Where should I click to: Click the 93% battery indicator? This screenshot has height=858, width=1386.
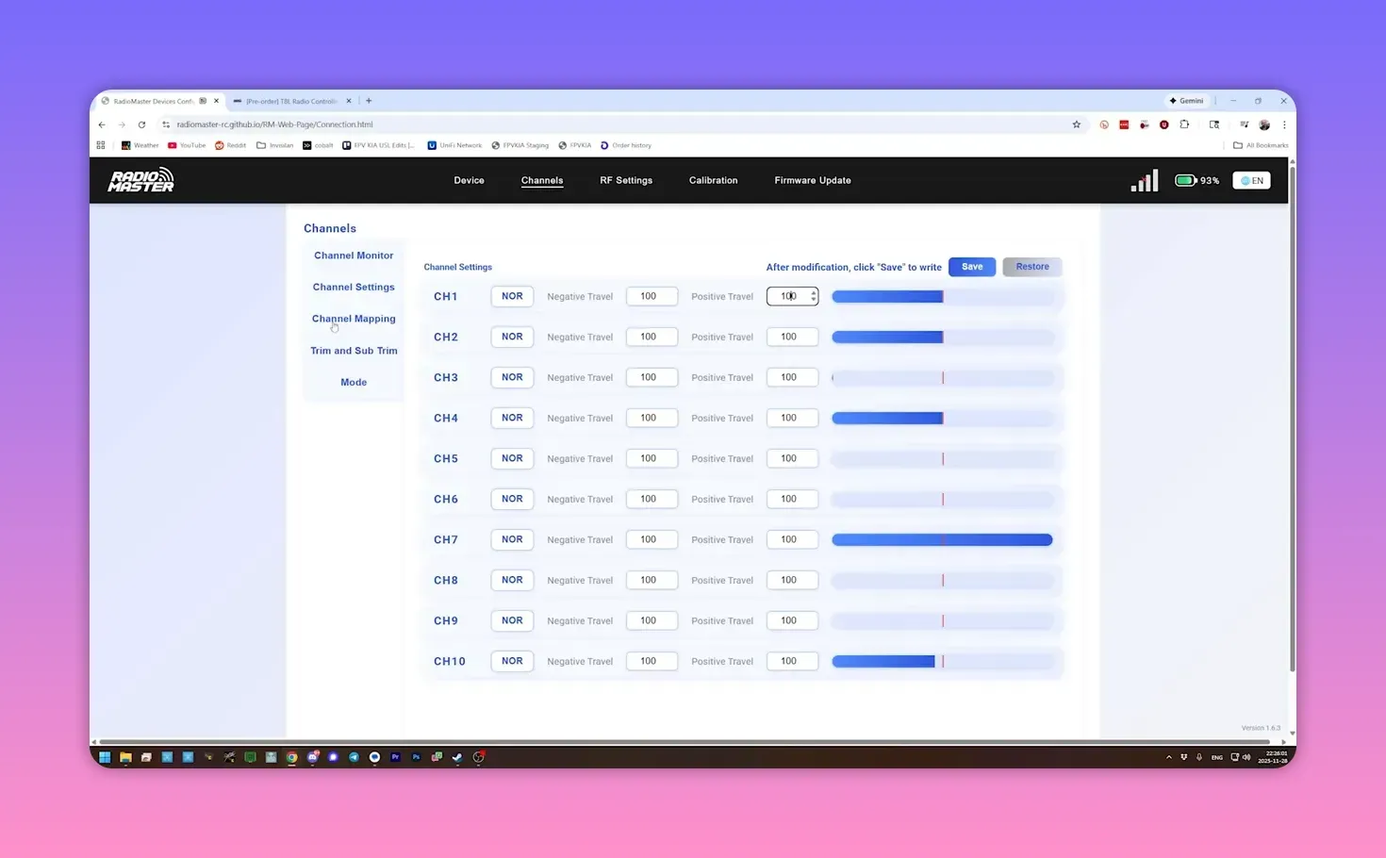(1195, 180)
